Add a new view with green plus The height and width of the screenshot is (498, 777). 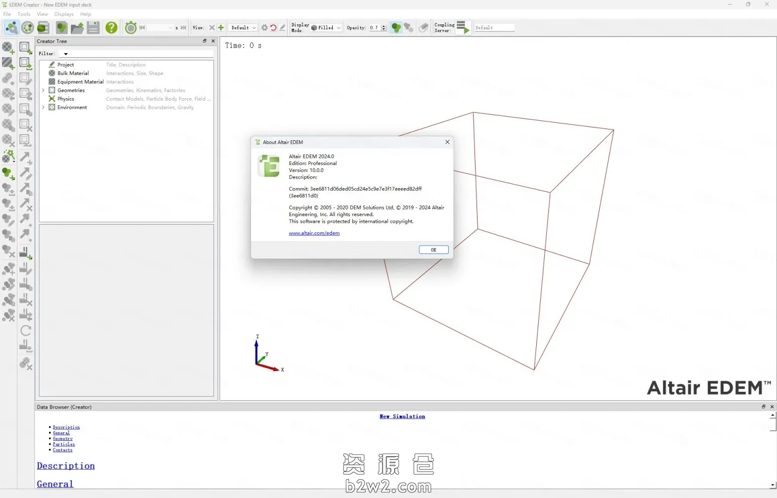221,28
